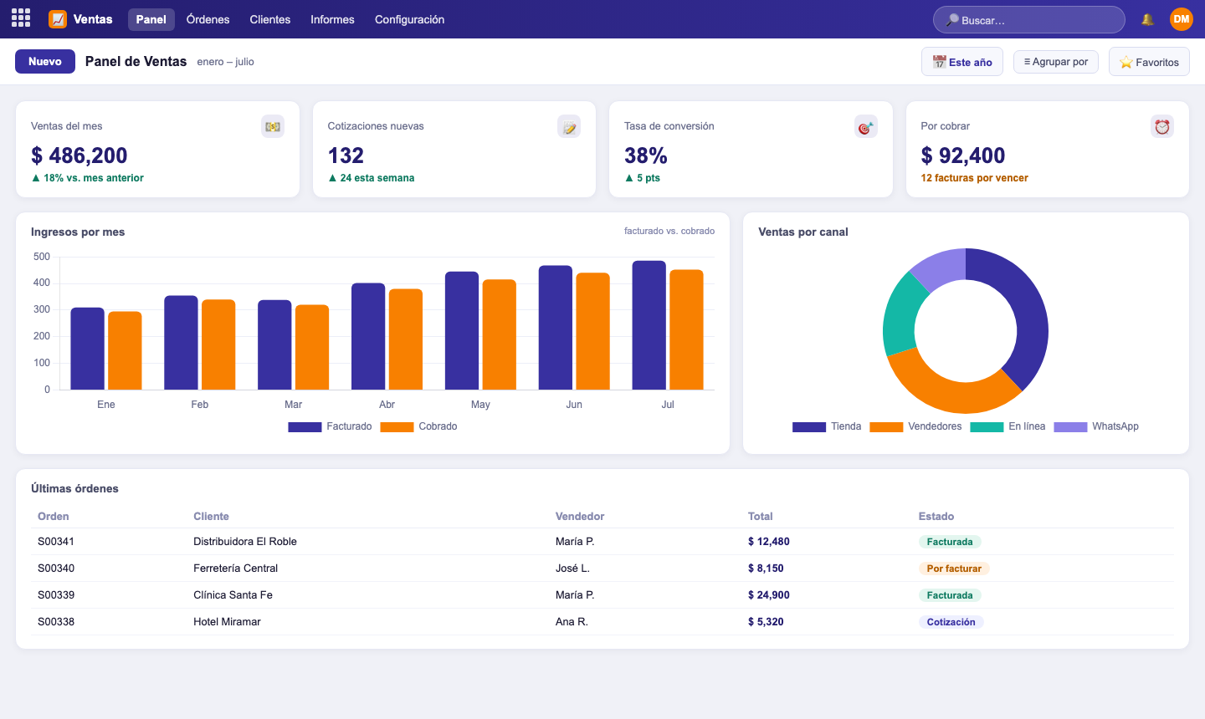Open the DM user avatar menu
Viewport: 1205px width, 719px height.
pyautogui.click(x=1181, y=19)
